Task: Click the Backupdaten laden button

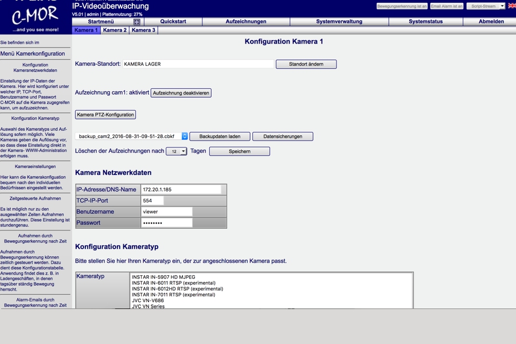Action: click(220, 136)
